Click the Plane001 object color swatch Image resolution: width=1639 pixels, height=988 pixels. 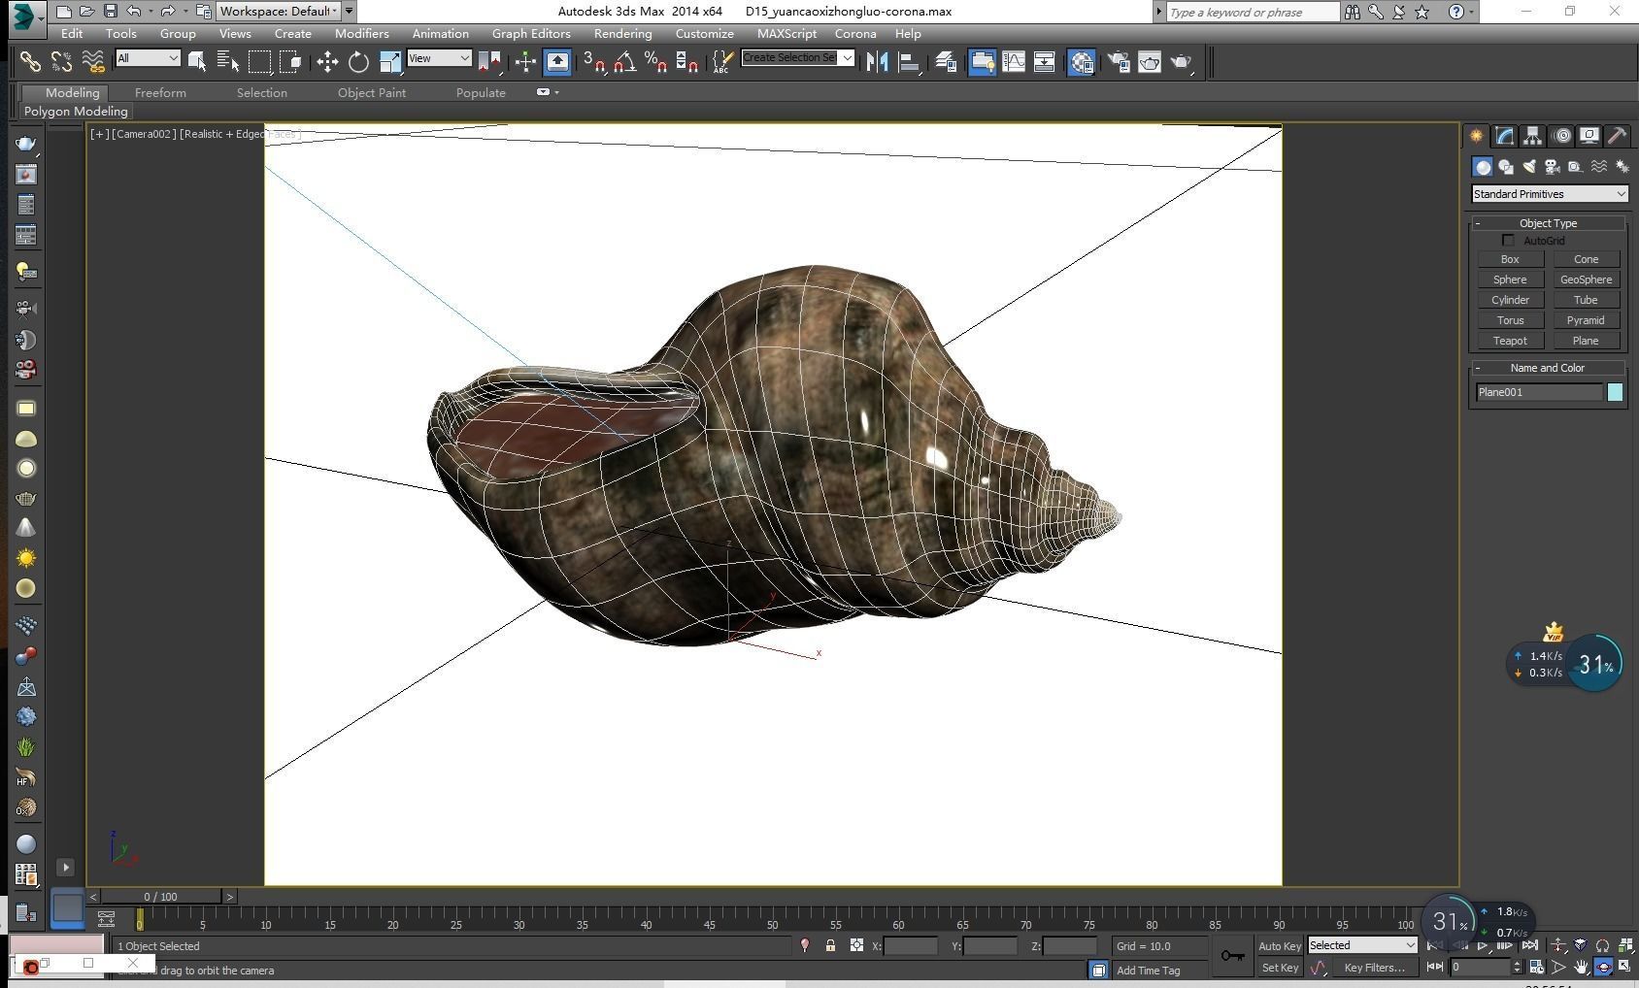coord(1615,392)
